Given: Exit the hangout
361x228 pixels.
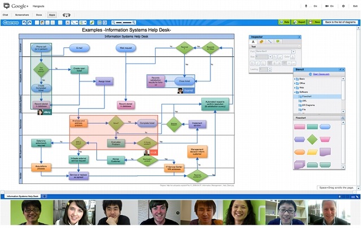Looking at the screenshot, I should 355,6.
